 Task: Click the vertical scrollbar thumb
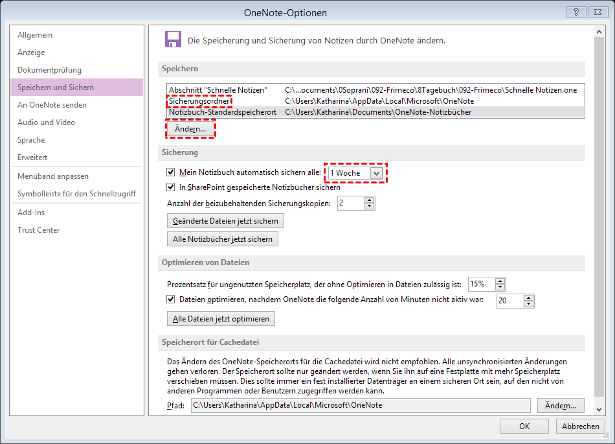pyautogui.click(x=599, y=216)
